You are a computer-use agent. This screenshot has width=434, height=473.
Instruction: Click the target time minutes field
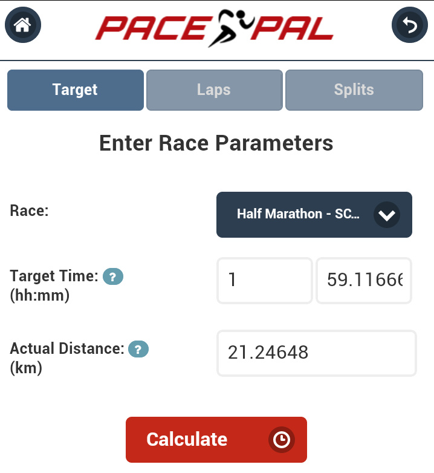[x=364, y=281]
